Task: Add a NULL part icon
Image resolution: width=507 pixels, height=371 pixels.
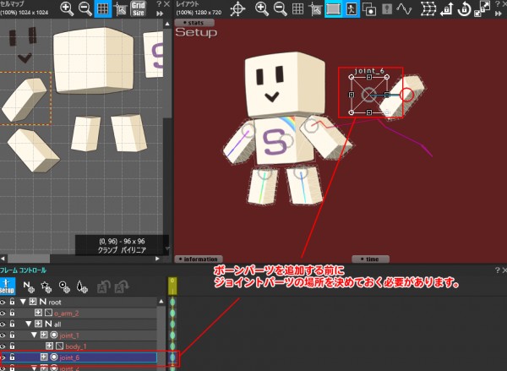Action: coord(30,286)
